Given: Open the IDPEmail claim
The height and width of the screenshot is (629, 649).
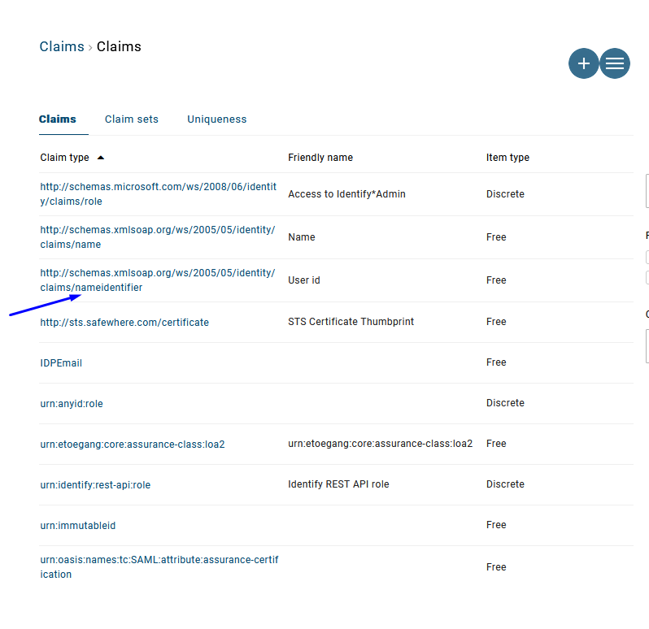Looking at the screenshot, I should (x=61, y=363).
